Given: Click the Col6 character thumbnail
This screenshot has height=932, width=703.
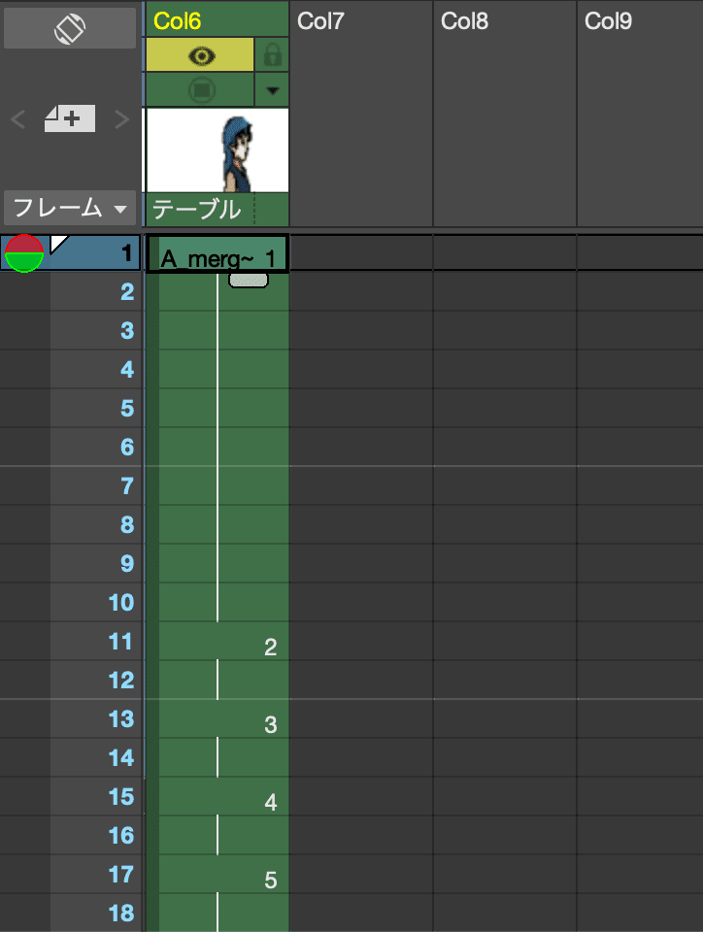Looking at the screenshot, I should click(218, 150).
